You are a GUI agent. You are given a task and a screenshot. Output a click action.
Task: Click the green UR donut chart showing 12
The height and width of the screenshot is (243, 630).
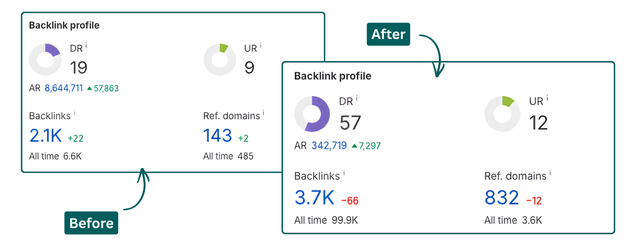coord(502,114)
